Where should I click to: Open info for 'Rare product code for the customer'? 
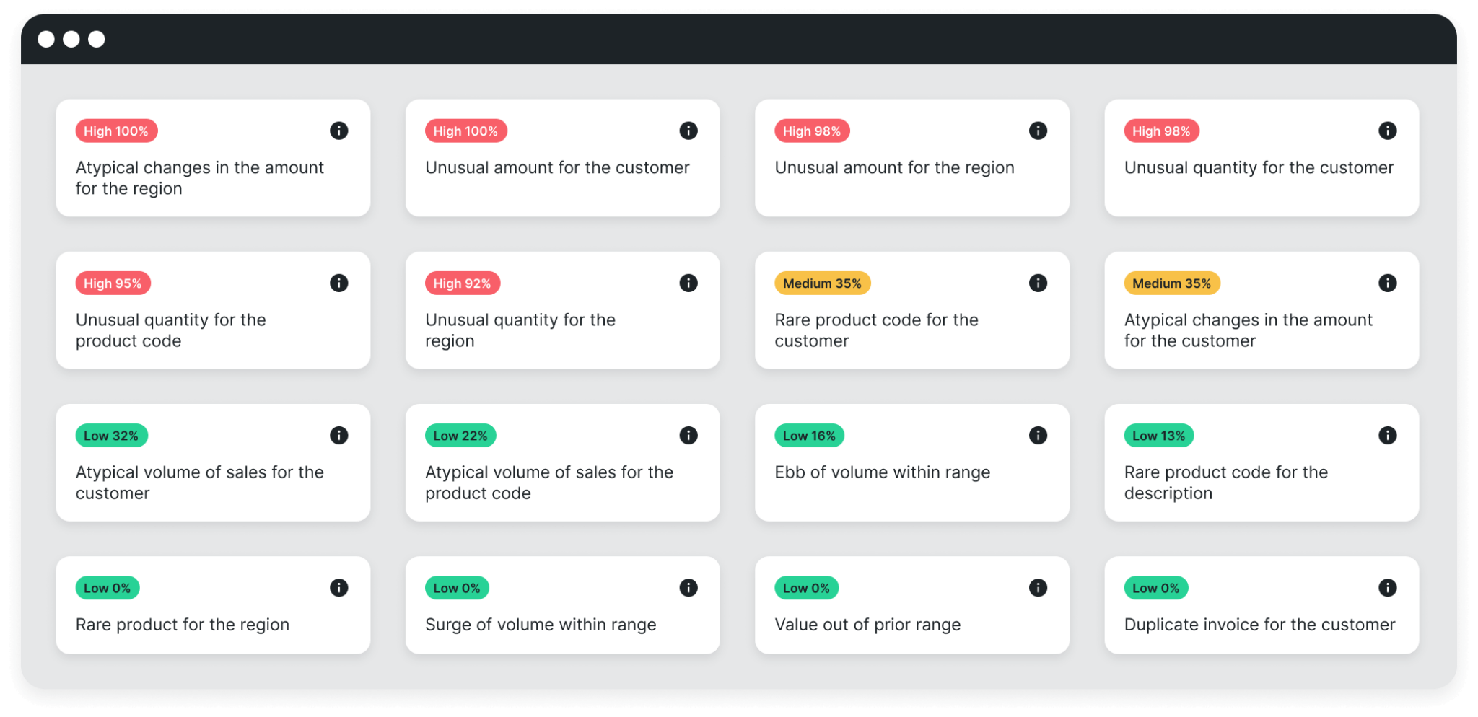tap(1038, 283)
